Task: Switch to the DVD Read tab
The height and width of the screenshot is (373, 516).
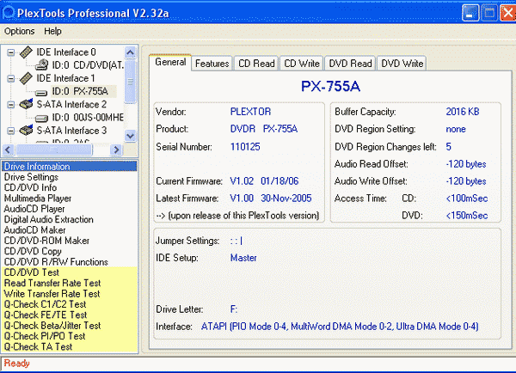Action: click(350, 63)
